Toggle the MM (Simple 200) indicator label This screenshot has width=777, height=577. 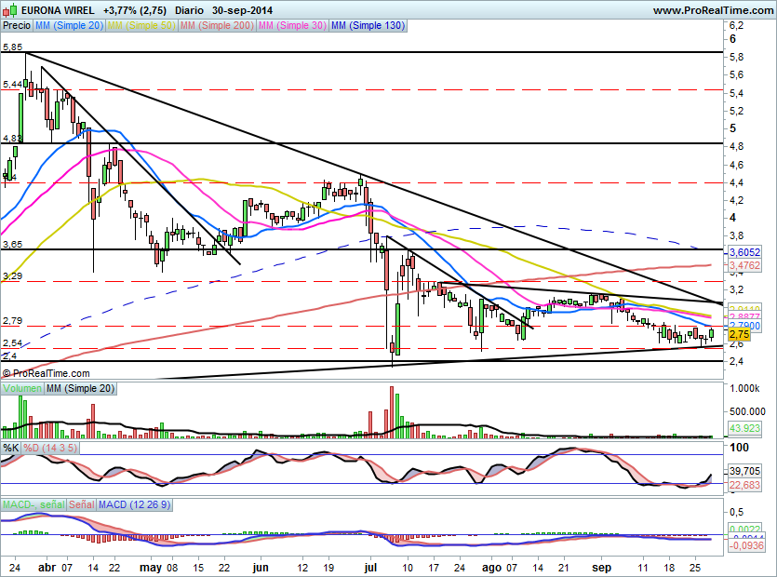[215, 26]
